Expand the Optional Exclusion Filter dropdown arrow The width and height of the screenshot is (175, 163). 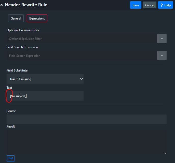pyautogui.click(x=162, y=39)
